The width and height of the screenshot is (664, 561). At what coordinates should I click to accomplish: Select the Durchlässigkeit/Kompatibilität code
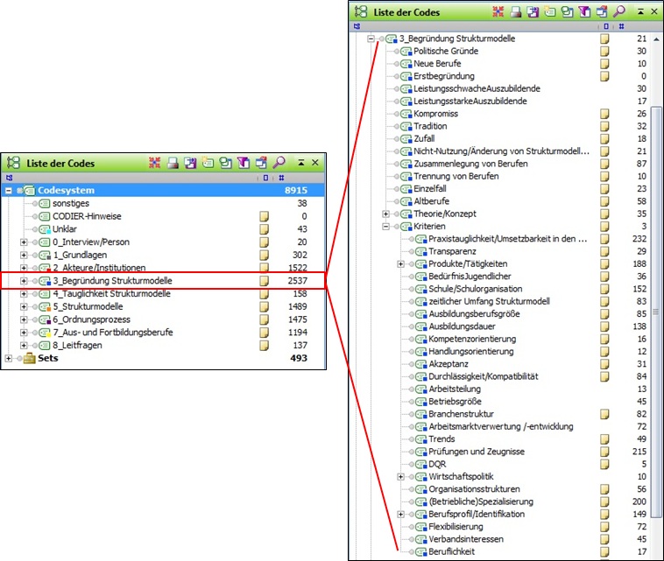[x=483, y=376]
